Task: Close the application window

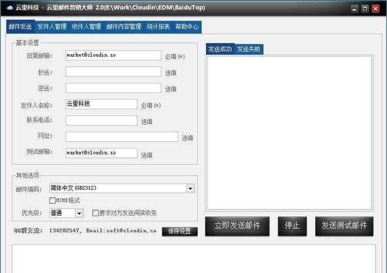Action: coord(376,9)
